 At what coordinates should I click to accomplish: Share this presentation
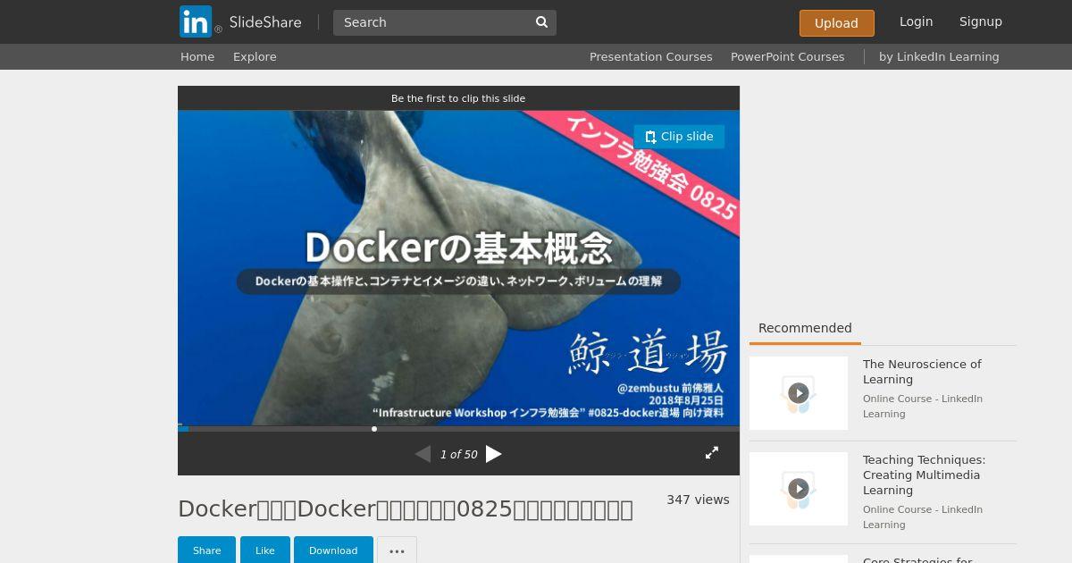206,550
